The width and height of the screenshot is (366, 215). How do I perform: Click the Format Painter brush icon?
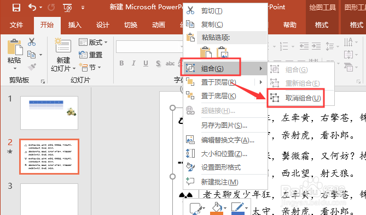32,67
